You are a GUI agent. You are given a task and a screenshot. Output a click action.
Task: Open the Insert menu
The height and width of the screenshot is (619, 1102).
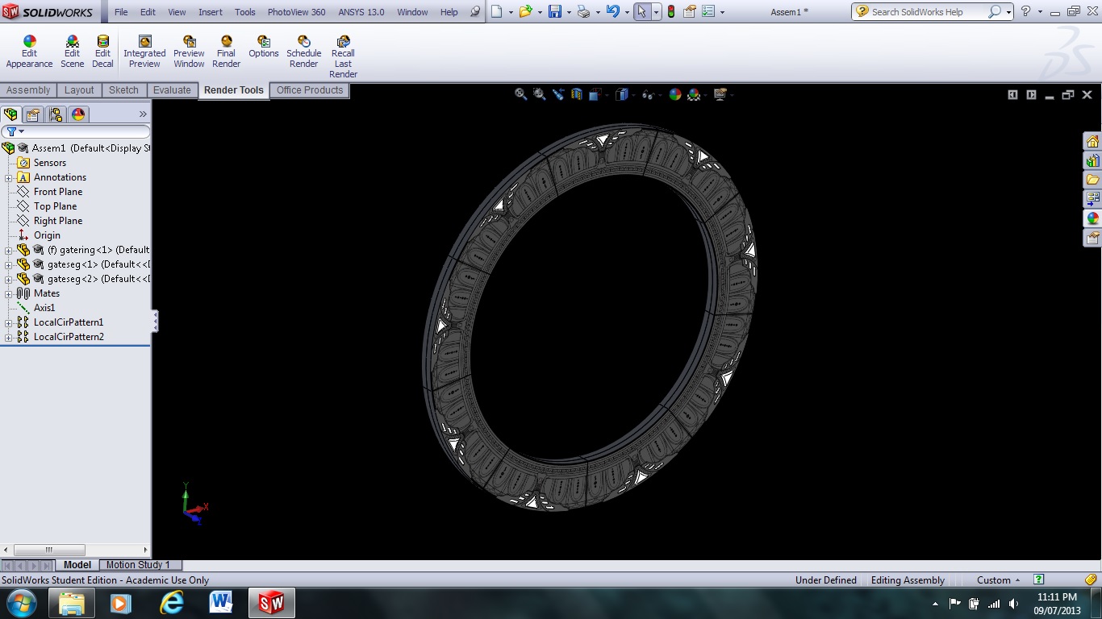coord(211,12)
